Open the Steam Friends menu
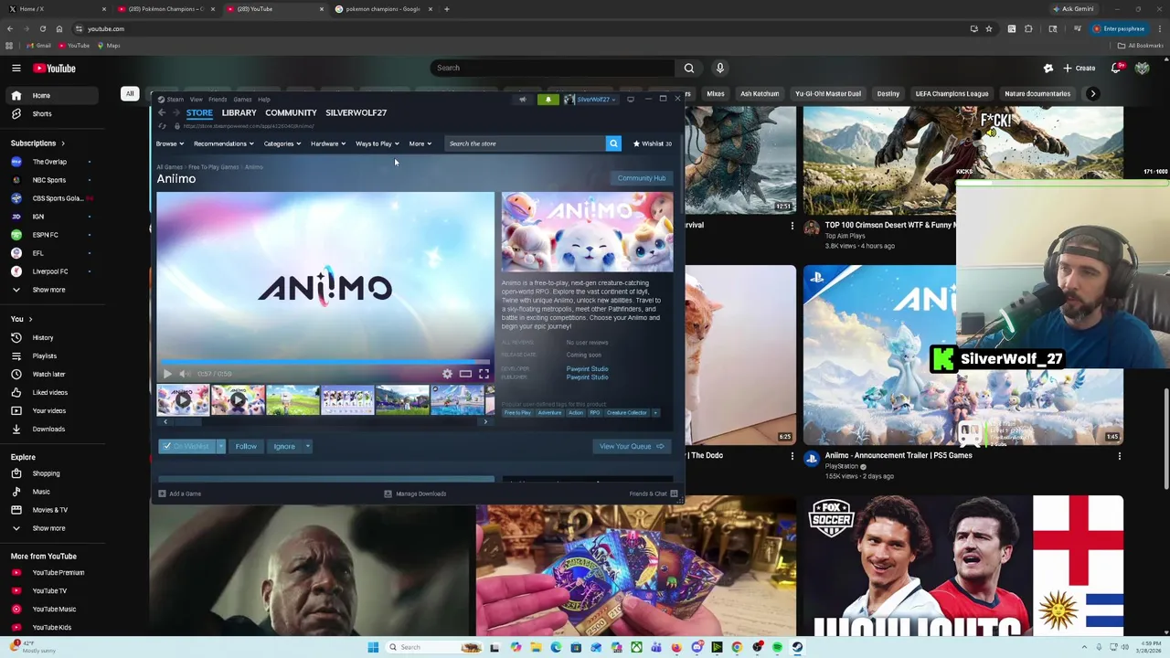This screenshot has height=658, width=1170. point(218,100)
